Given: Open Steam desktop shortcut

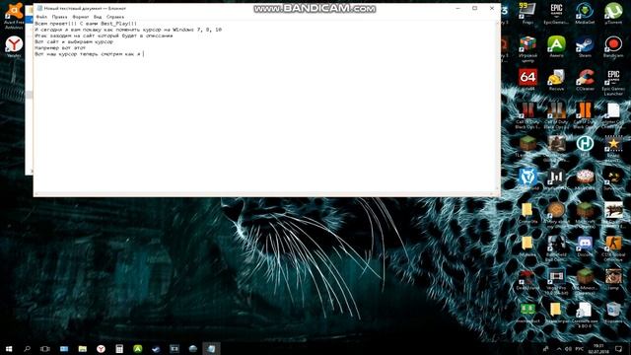Looking at the screenshot, I should pos(585,46).
